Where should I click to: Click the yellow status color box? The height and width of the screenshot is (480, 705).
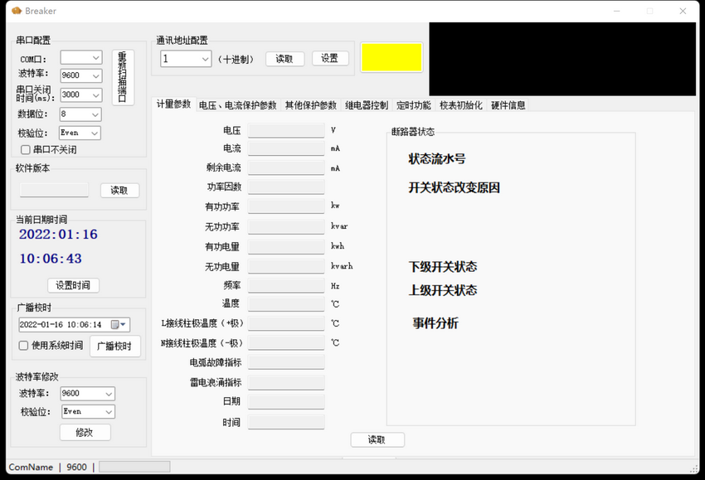pos(391,57)
